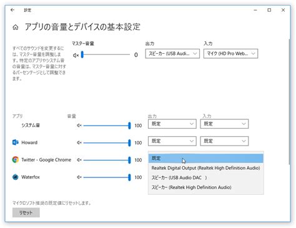Mute the Twitter - Google Chrome speaker icon

coord(79,160)
